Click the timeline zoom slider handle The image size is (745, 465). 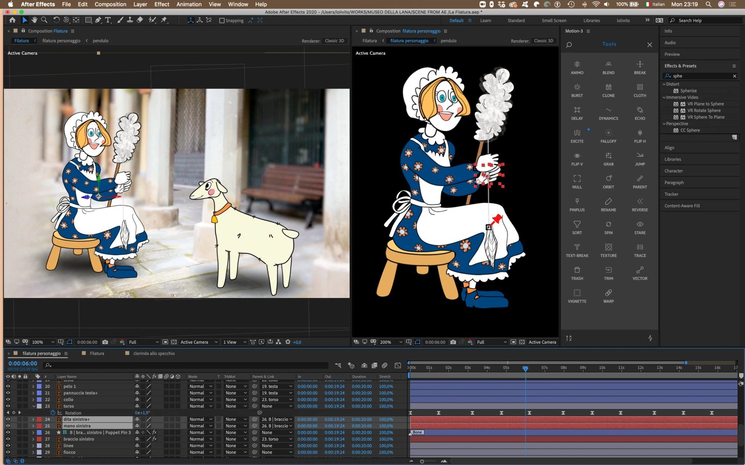coord(422,461)
